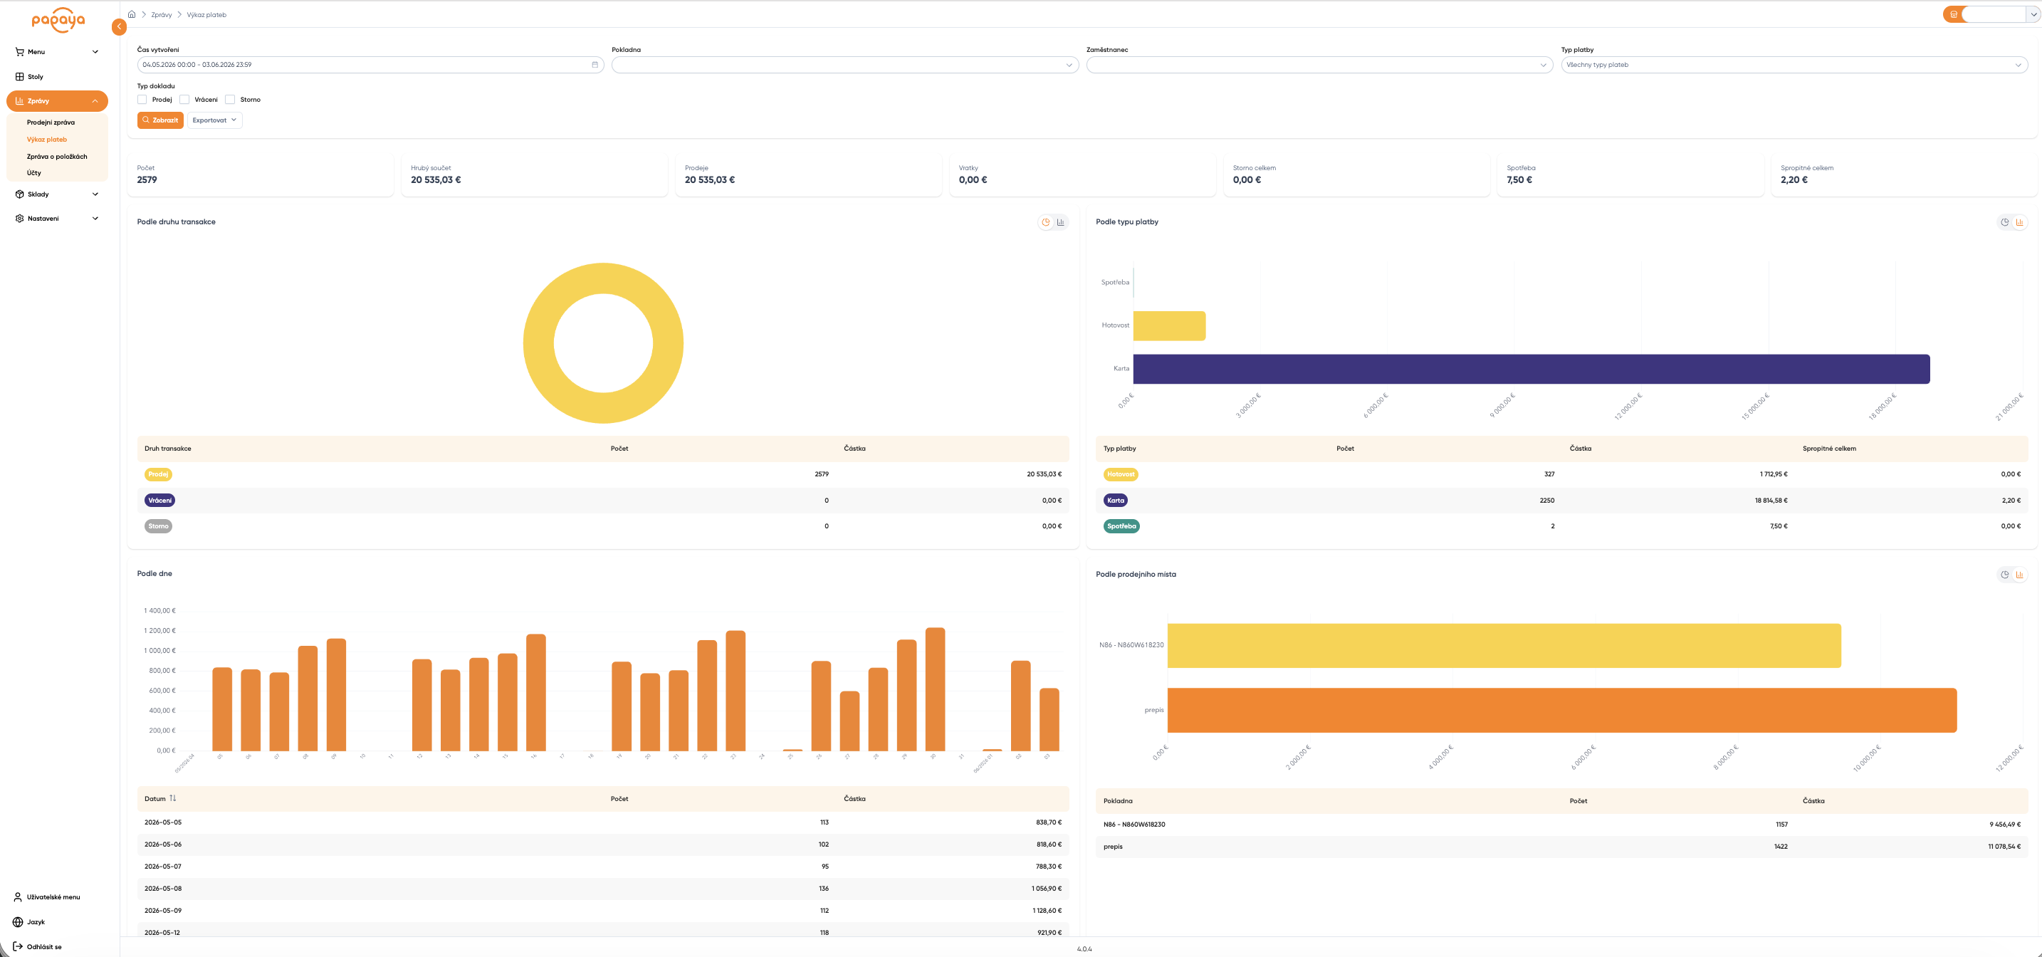Tick the Vrácení checkbox

[x=184, y=100]
